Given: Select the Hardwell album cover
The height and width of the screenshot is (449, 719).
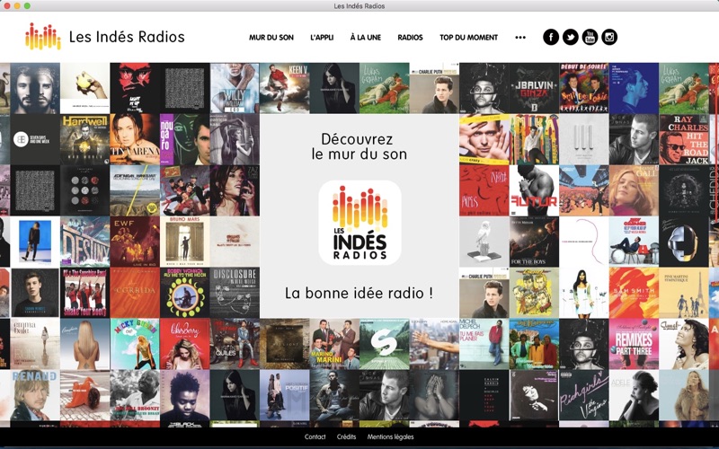Looking at the screenshot, I should 84,139.
